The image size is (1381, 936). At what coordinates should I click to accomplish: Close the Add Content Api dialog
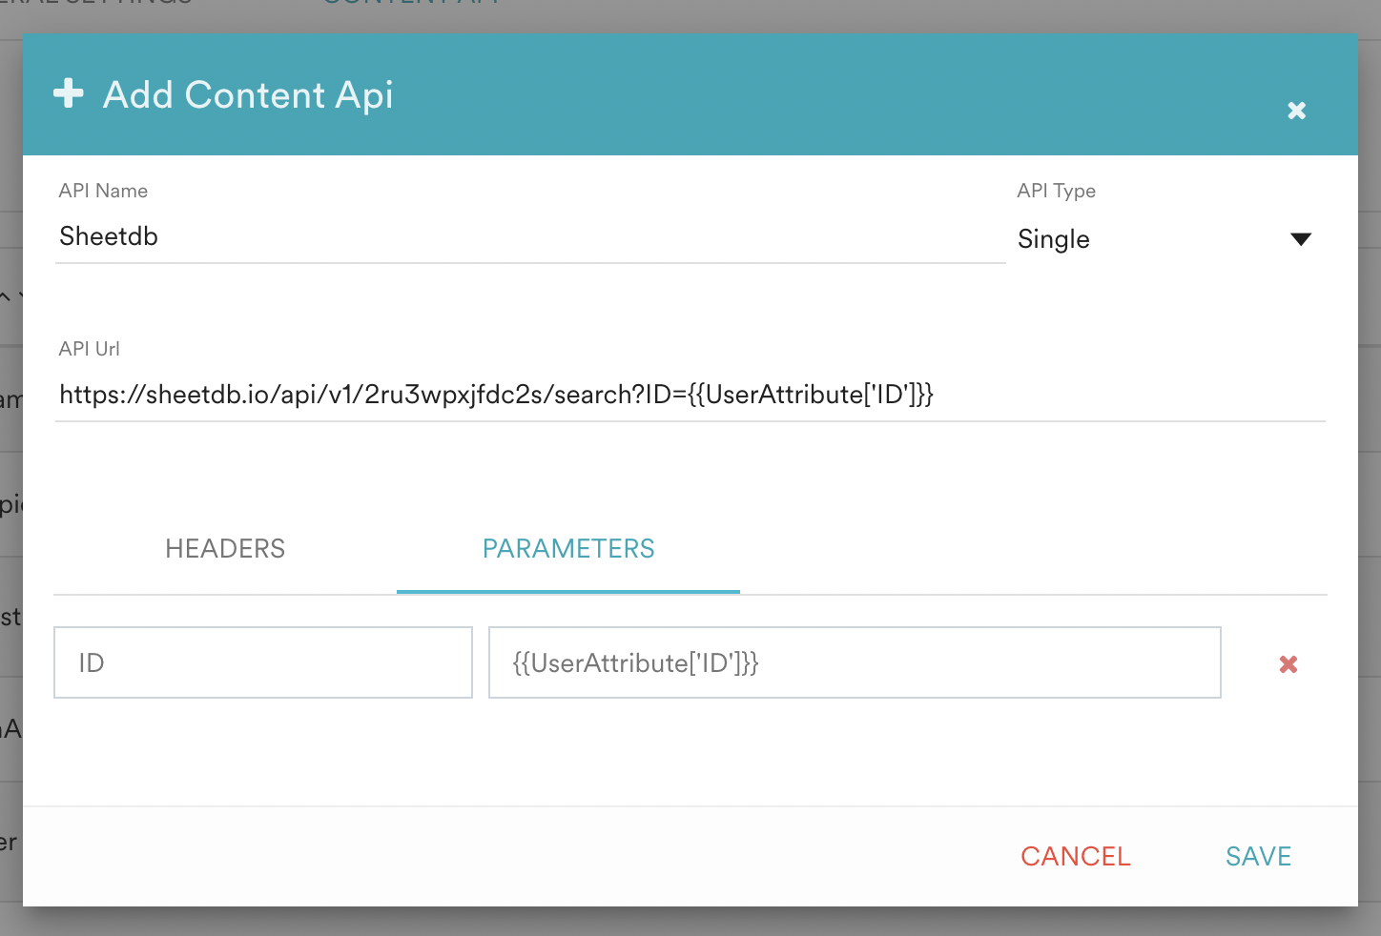pos(1296,111)
